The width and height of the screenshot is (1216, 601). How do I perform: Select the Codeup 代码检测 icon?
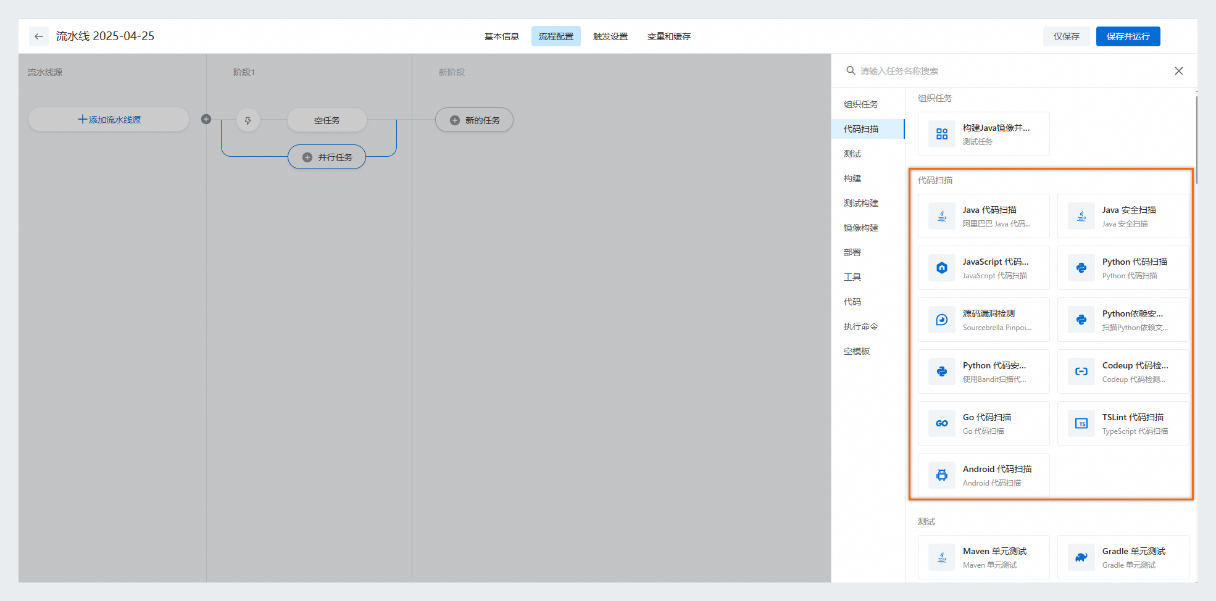1081,371
